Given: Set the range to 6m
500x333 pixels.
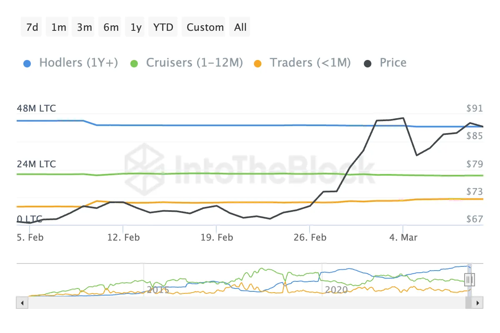Looking at the screenshot, I should 111,27.
